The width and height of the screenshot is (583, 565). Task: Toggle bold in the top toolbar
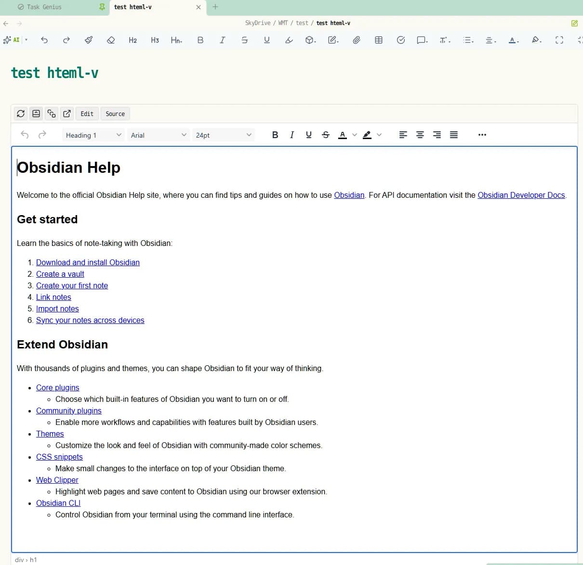click(x=200, y=40)
